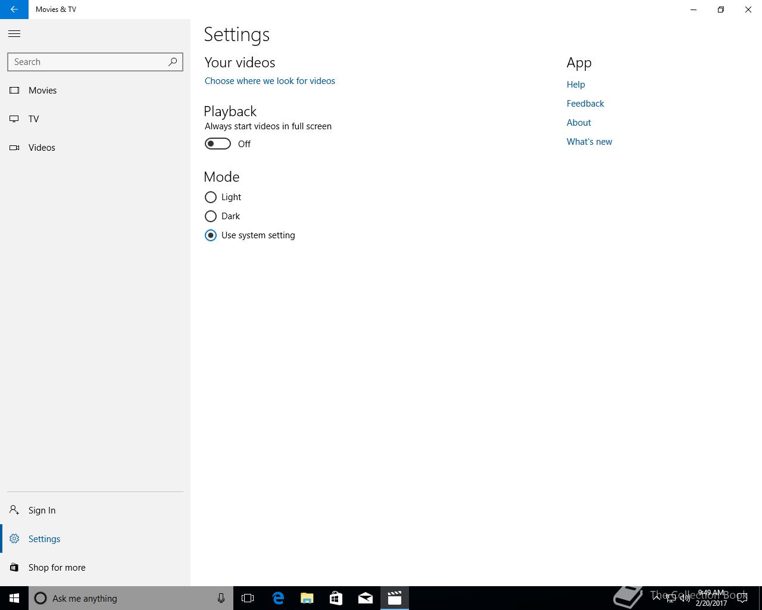The height and width of the screenshot is (610, 762).
Task: Open Task View on the taskbar
Action: (x=248, y=598)
